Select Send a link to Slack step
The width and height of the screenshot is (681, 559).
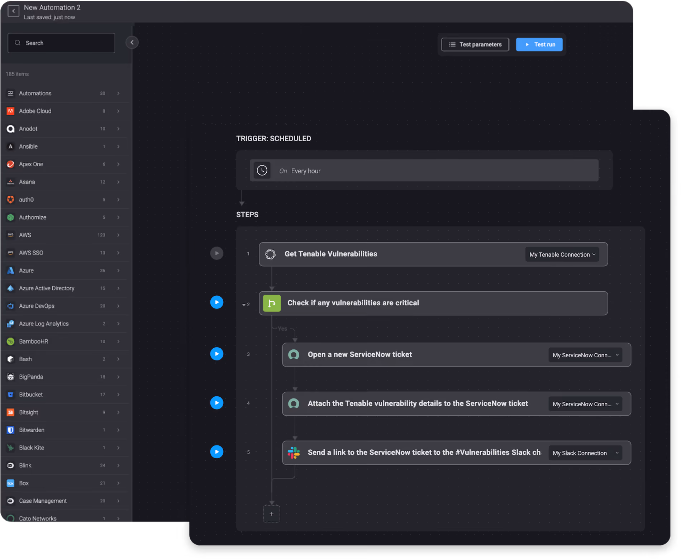point(456,453)
